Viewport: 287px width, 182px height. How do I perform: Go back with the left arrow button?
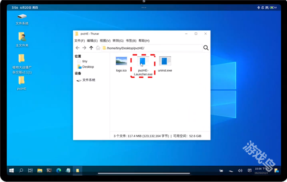pyautogui.click(x=77, y=48)
